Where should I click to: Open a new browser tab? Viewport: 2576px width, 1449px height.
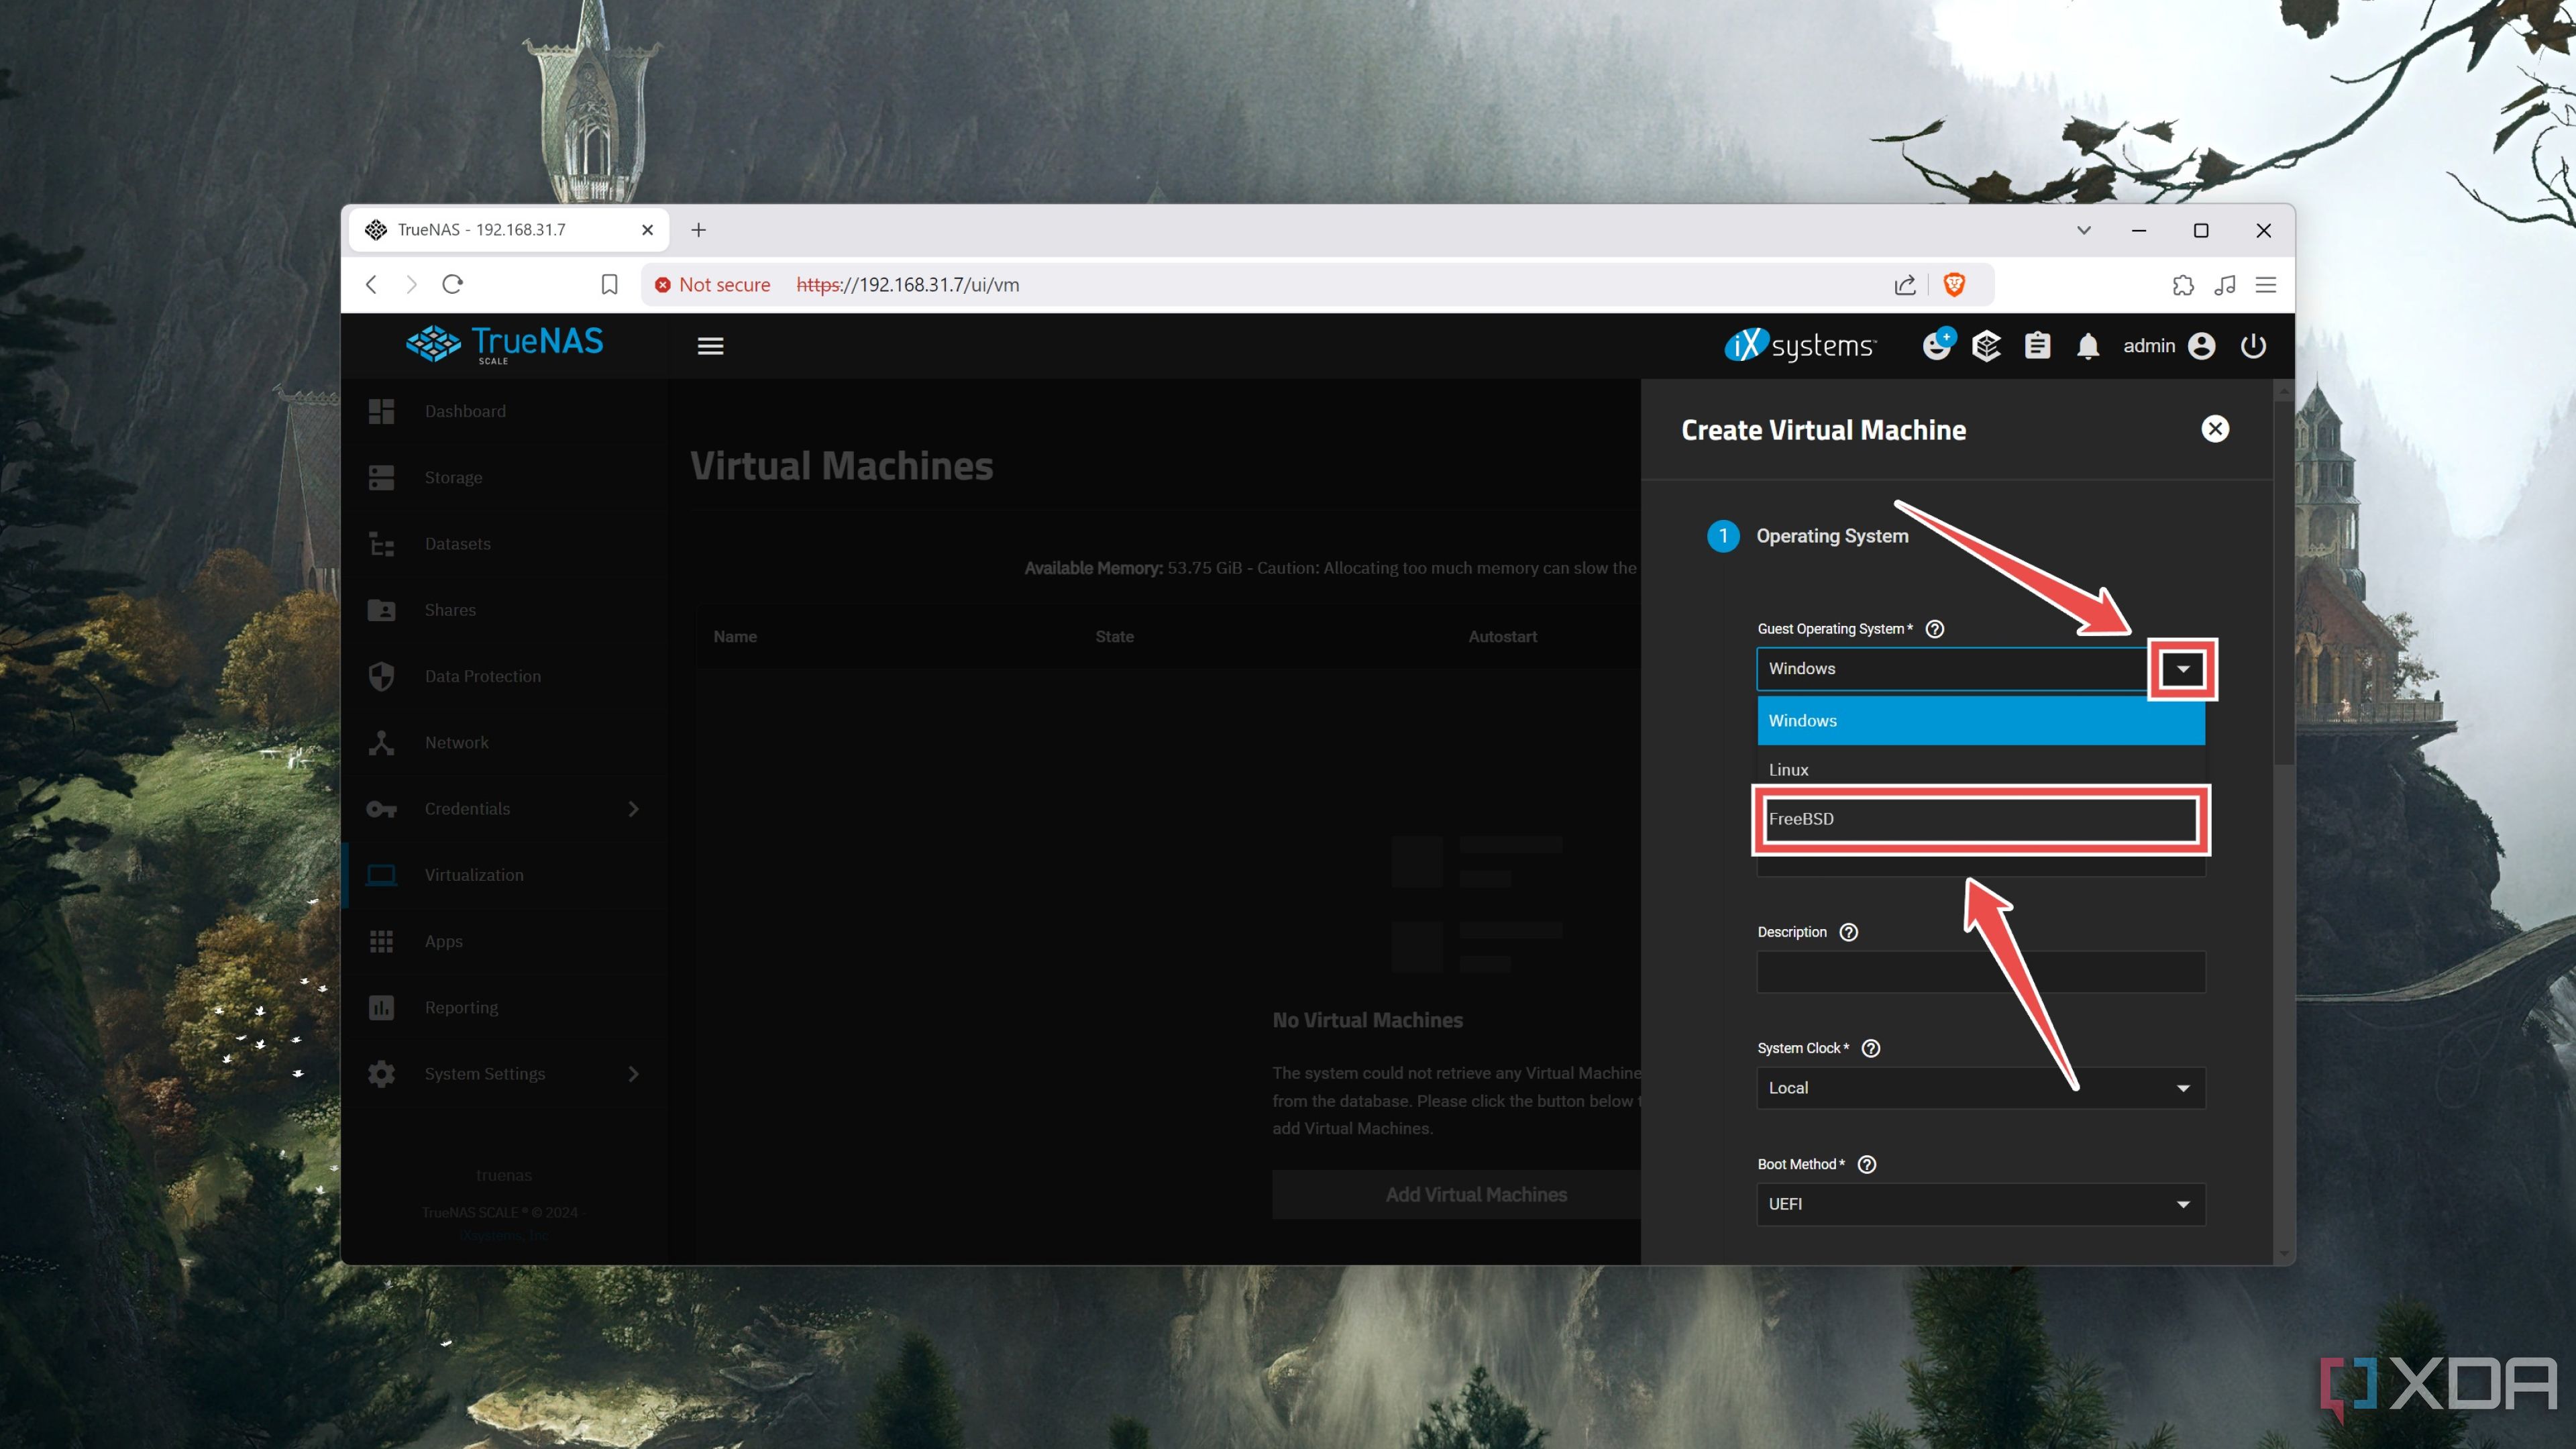(x=699, y=230)
